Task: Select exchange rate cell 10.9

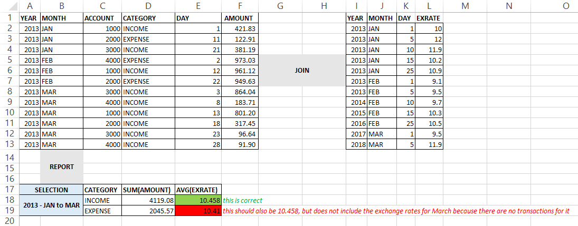Action: click(x=429, y=71)
